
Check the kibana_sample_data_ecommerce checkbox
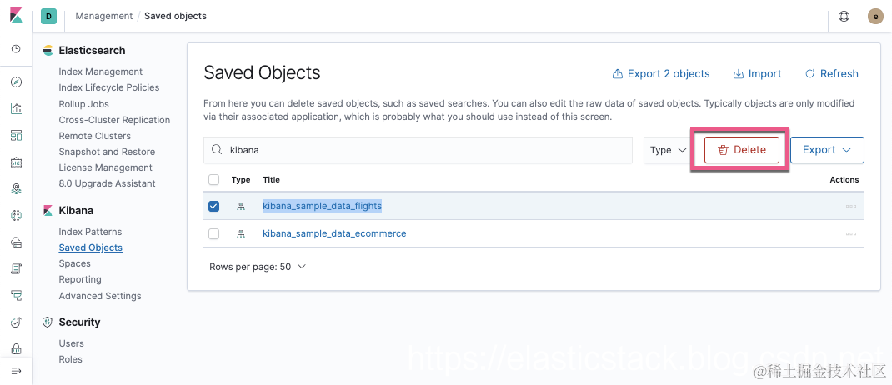point(214,233)
